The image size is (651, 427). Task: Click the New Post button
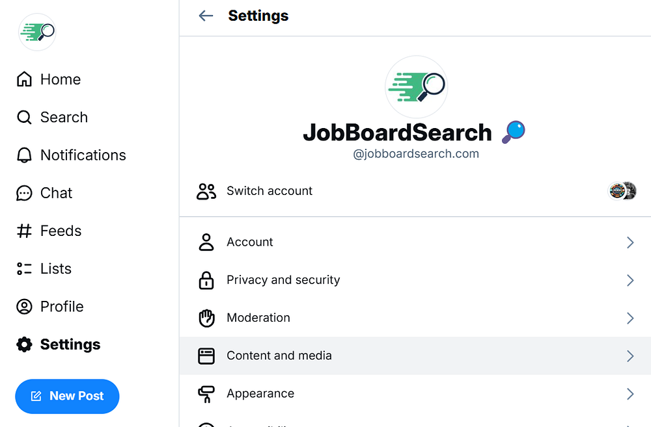pos(67,396)
